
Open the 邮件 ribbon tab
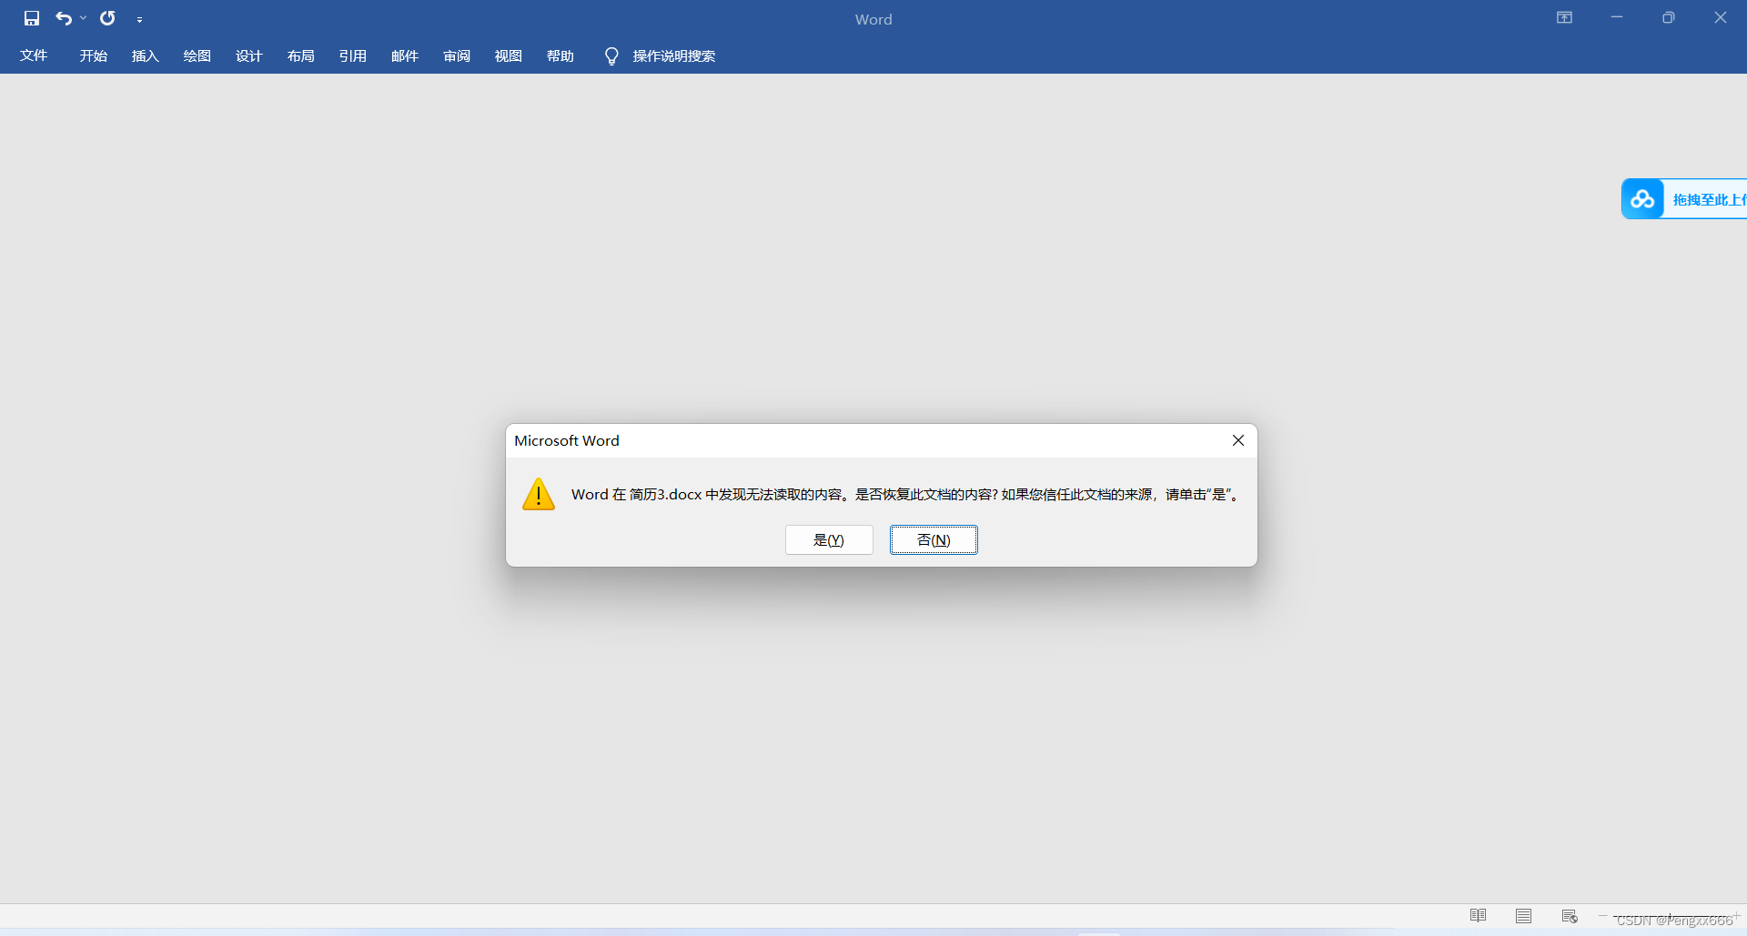405,55
